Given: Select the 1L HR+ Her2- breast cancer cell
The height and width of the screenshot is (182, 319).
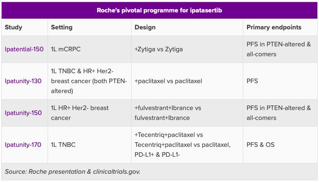Looking at the screenshot, I should point(80,113).
